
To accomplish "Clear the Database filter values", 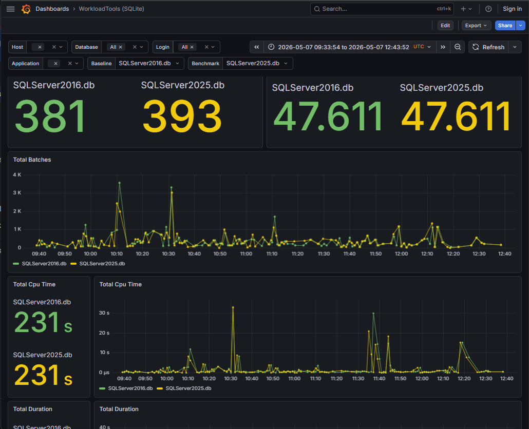I will coord(135,47).
